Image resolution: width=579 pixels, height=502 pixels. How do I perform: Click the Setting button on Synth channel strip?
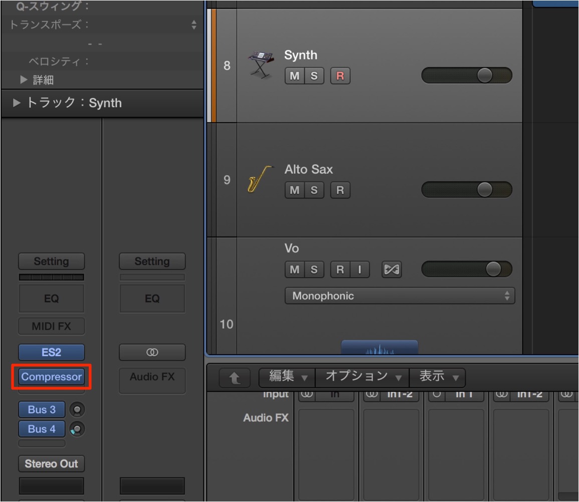tap(51, 262)
